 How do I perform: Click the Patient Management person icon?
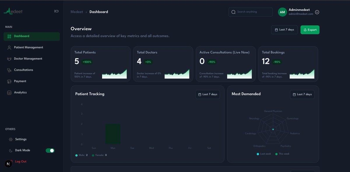(9, 48)
